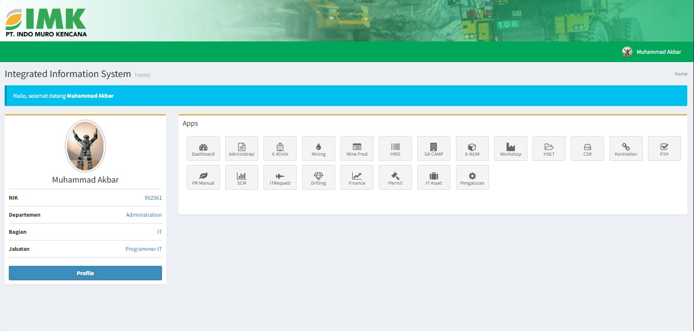Launch the P2H checklist app
The height and width of the screenshot is (331, 694).
point(664,148)
